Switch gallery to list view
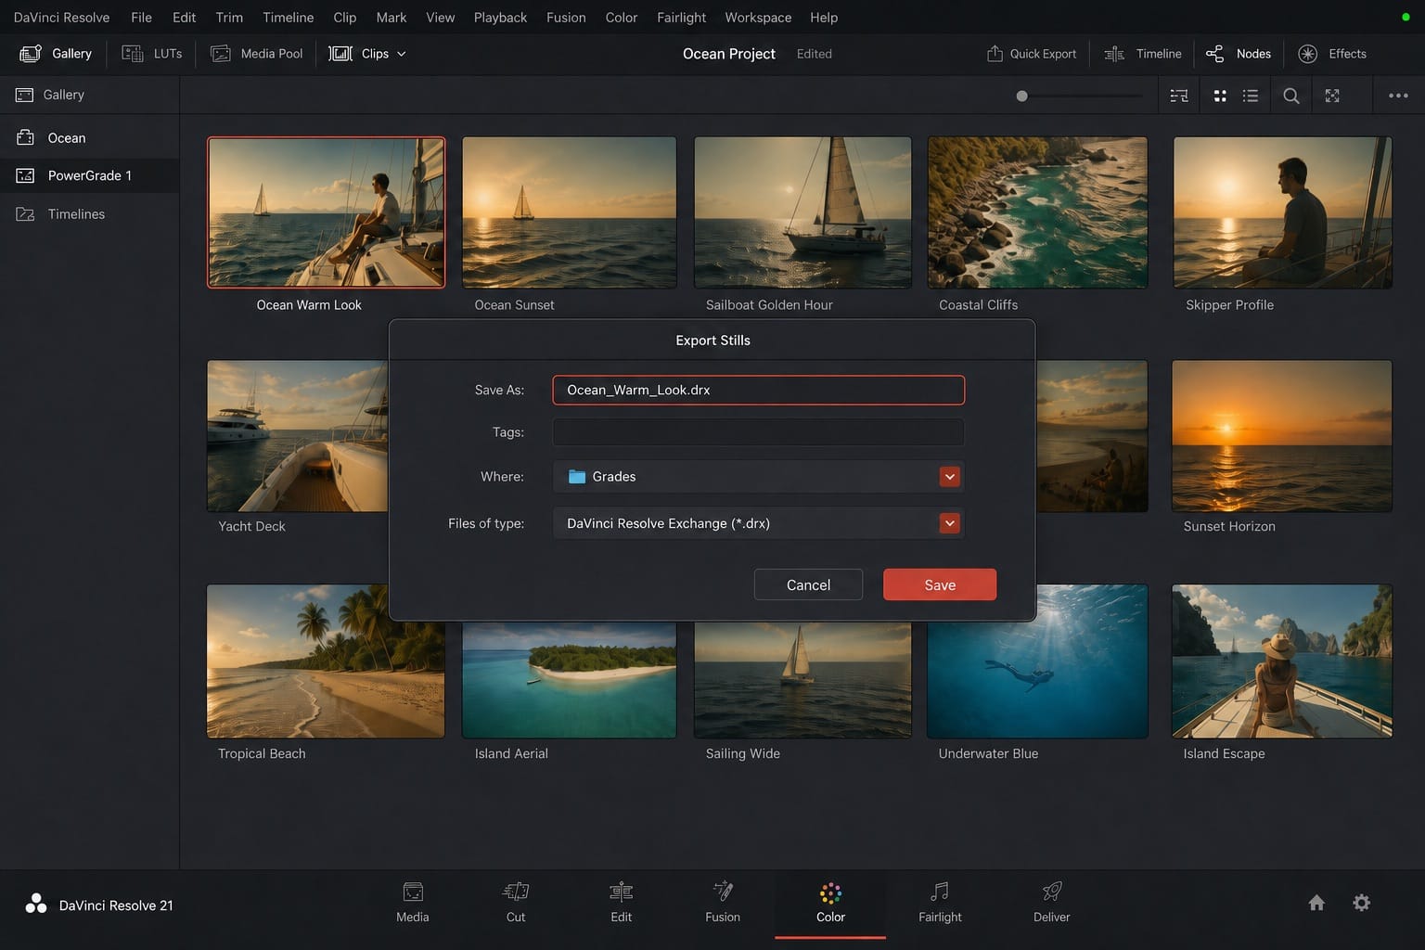Screen dimensions: 1425x950 click(x=1251, y=96)
